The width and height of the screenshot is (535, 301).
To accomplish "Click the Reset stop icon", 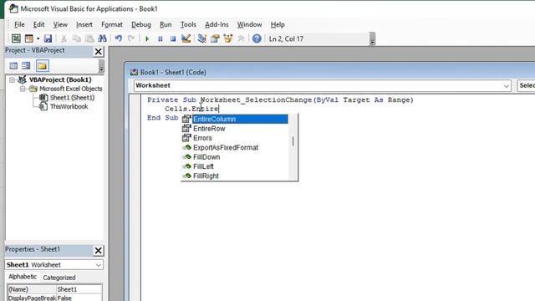I will (173, 38).
